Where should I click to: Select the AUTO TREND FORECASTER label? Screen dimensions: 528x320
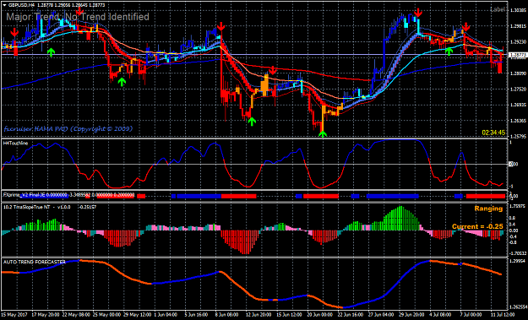(35, 262)
